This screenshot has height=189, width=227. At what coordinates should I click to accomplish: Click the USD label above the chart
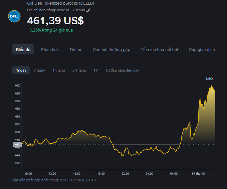tap(209, 79)
